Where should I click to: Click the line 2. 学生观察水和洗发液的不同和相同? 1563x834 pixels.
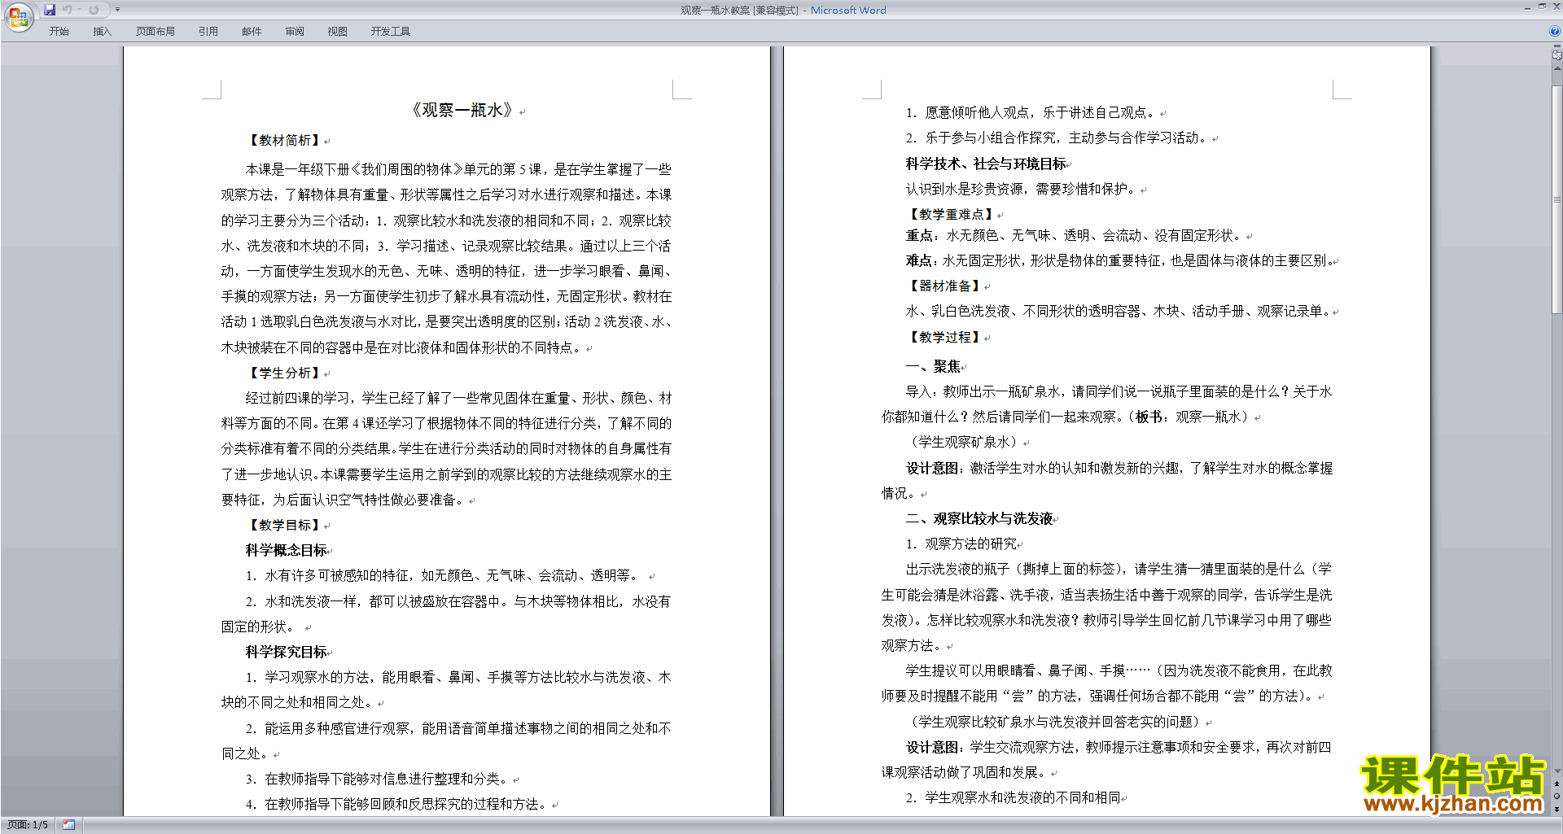1014,797
